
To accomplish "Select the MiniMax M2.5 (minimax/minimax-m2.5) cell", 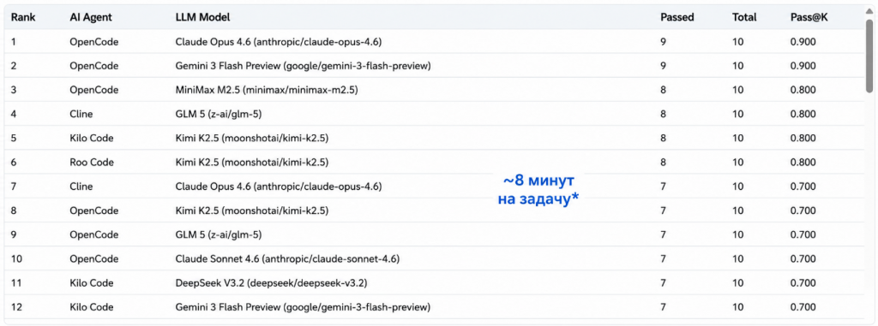I will (267, 90).
